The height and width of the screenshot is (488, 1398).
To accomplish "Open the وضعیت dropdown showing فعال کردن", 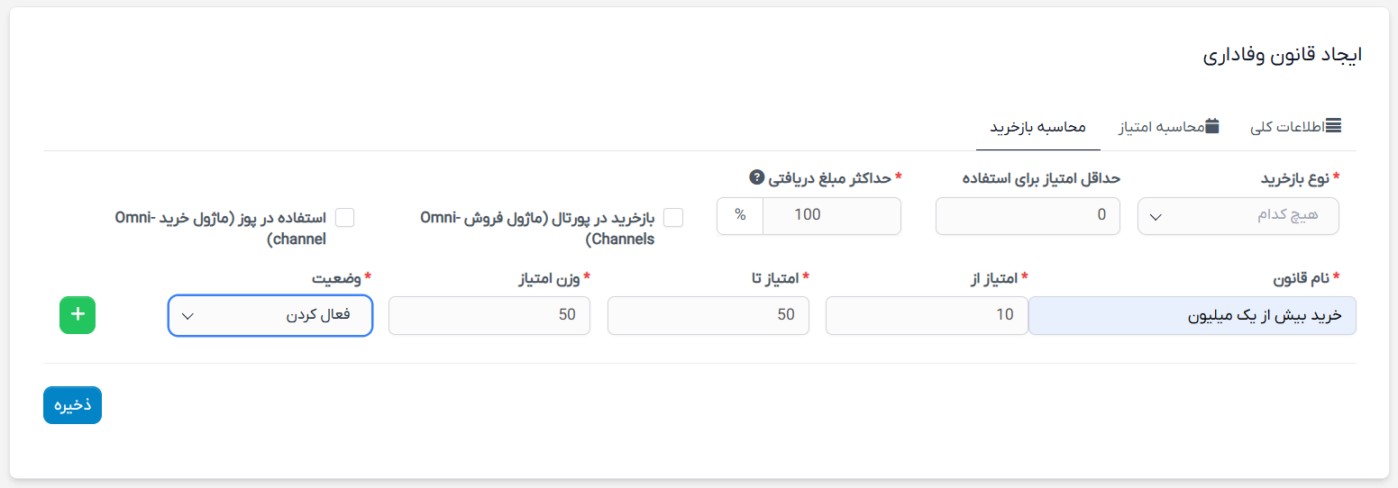I will click(x=270, y=315).
